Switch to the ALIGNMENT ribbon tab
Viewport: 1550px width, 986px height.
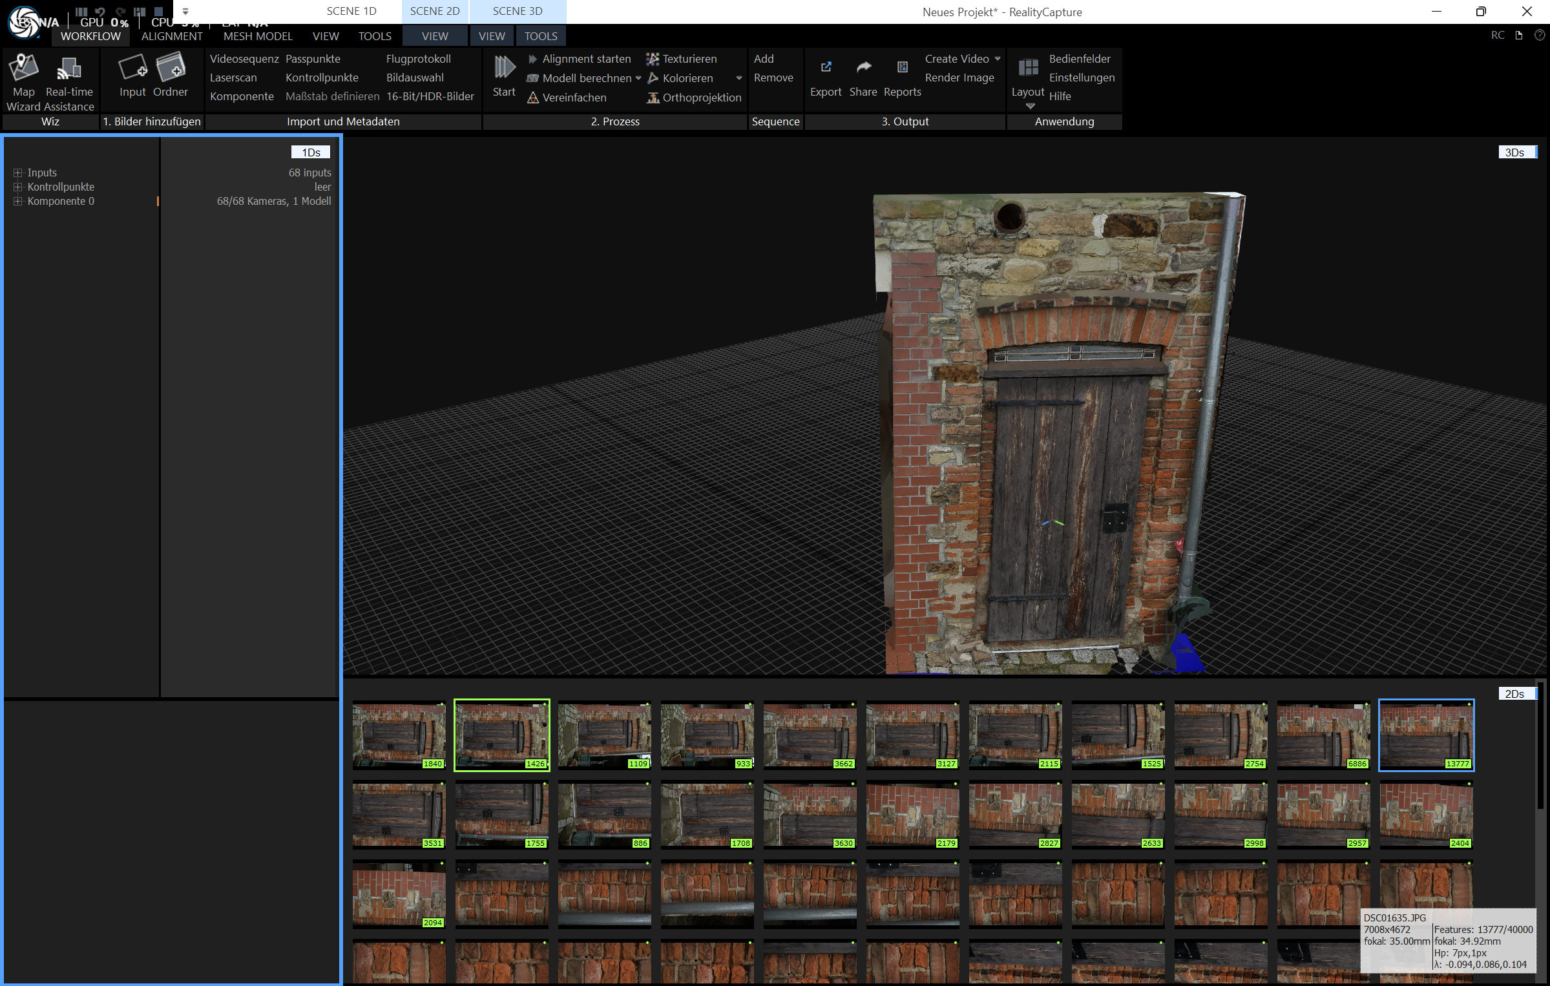172,36
